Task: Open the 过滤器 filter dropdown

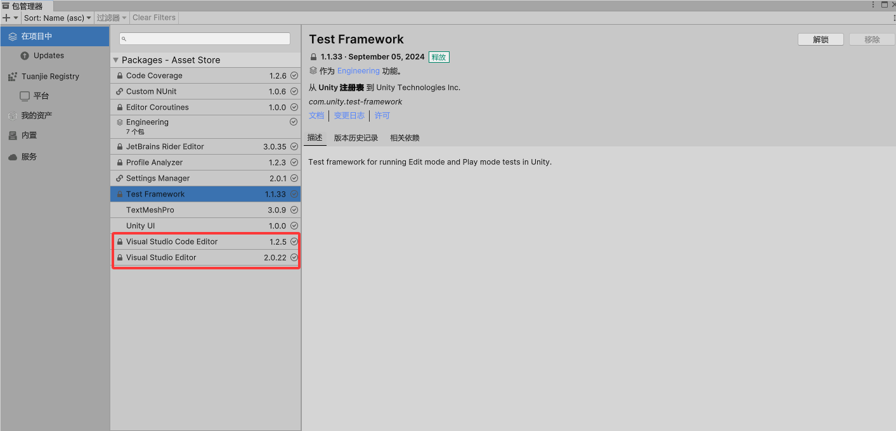Action: (112, 18)
